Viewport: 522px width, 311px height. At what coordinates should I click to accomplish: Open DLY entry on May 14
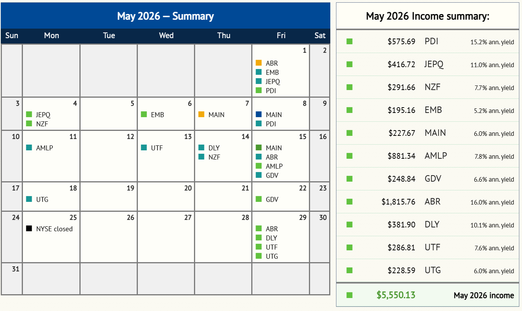click(214, 148)
